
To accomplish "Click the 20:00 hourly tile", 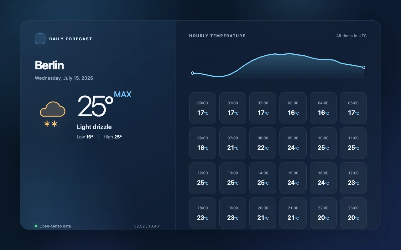I will tap(263, 213).
